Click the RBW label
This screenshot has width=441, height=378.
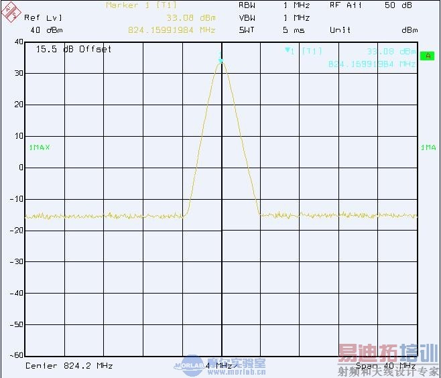(247, 5)
